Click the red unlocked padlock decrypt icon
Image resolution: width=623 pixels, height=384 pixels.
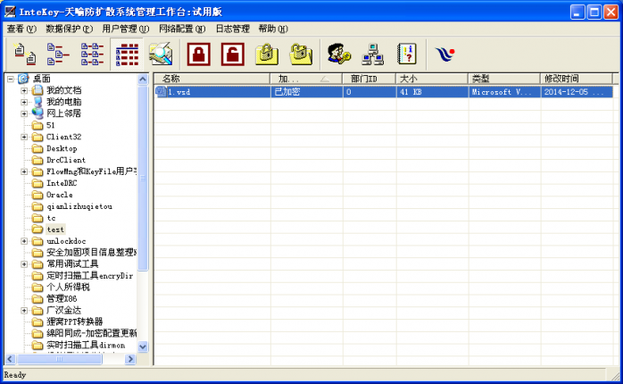point(233,54)
